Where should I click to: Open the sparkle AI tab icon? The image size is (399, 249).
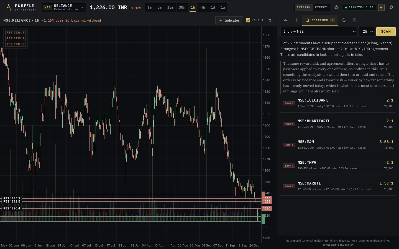297,20
